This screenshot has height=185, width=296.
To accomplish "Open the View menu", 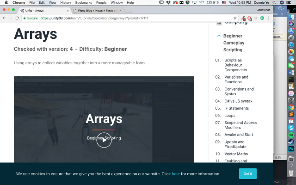I will pos(52,2).
